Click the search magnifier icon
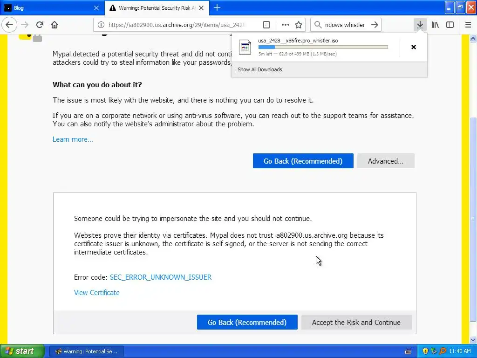477x358 pixels. [318, 25]
